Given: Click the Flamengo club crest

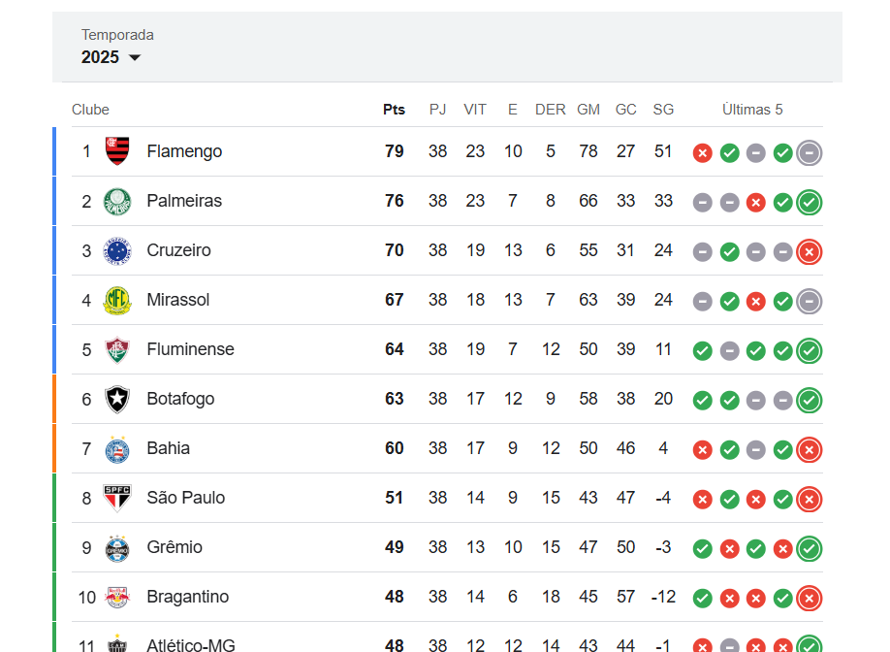Looking at the screenshot, I should pyautogui.click(x=117, y=151).
